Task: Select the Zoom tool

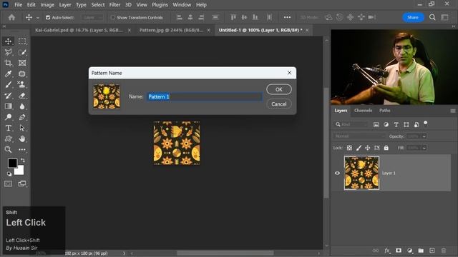Action: click(x=8, y=149)
